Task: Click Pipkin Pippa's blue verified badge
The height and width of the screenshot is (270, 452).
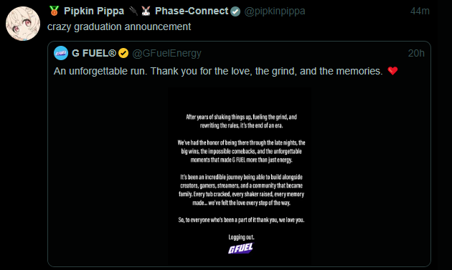Action: pos(235,11)
